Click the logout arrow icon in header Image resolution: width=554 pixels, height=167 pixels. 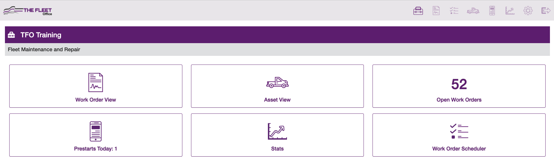546,11
